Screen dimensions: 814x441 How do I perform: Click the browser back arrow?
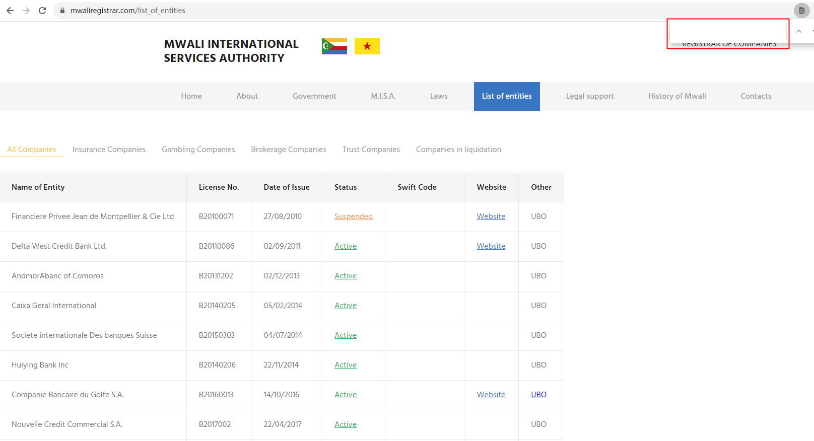(x=10, y=11)
